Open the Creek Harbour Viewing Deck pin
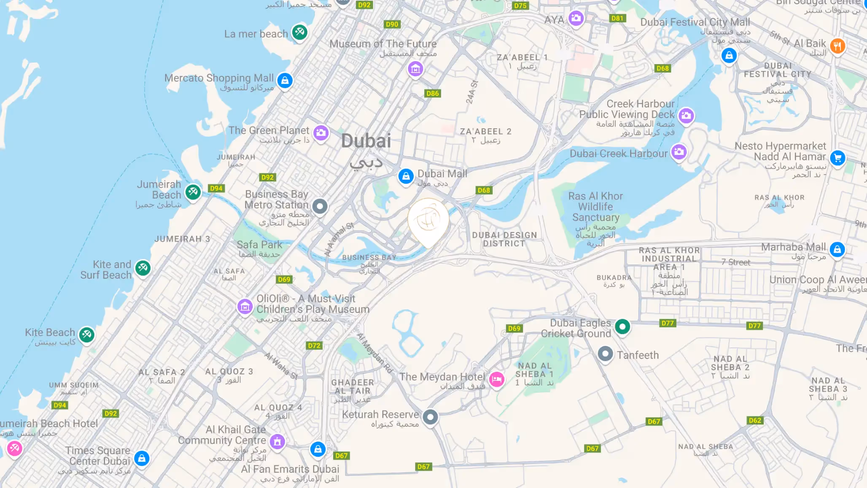Viewport: 867px width, 488px height. 686,116
